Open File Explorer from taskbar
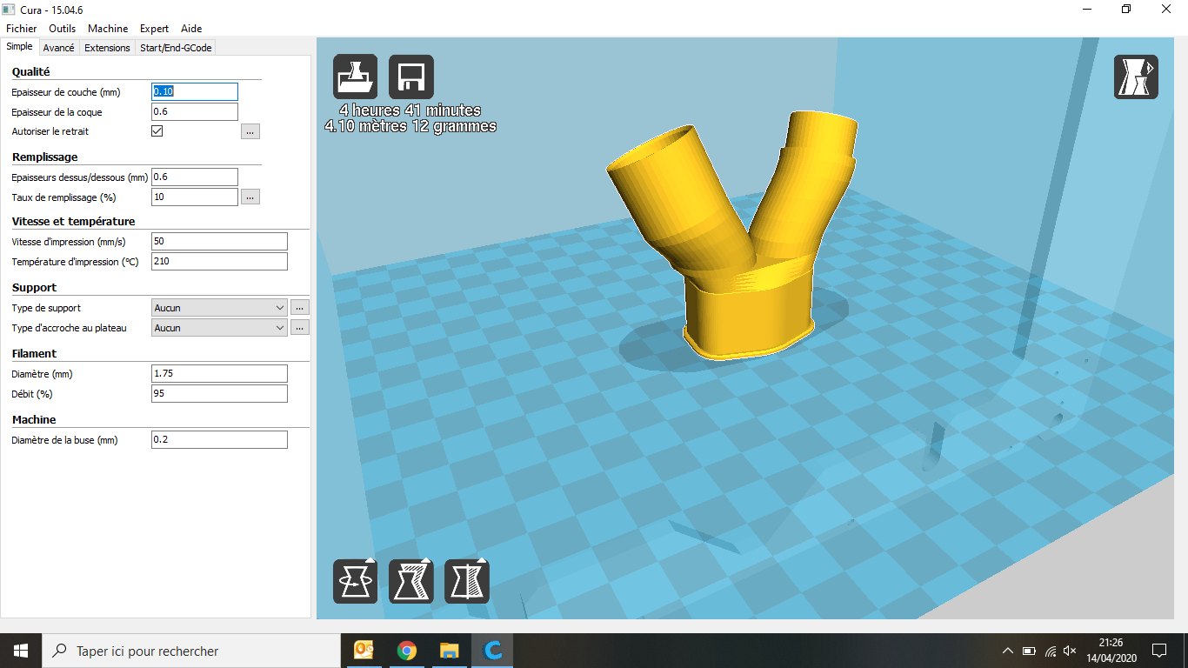 tap(449, 651)
